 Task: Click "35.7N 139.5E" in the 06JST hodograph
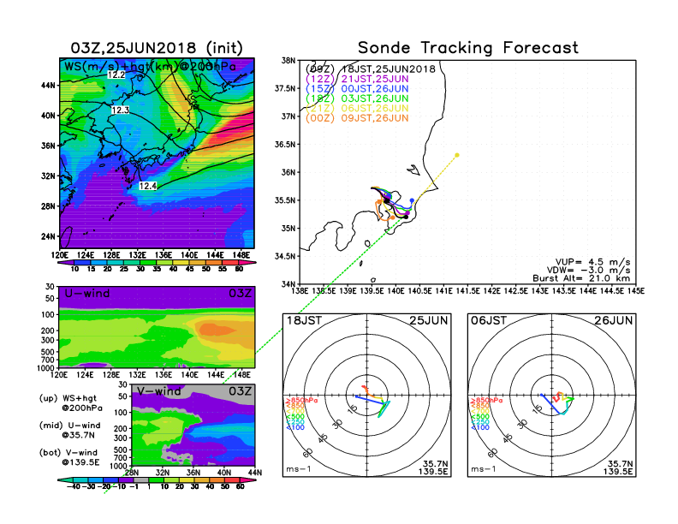coord(618,467)
